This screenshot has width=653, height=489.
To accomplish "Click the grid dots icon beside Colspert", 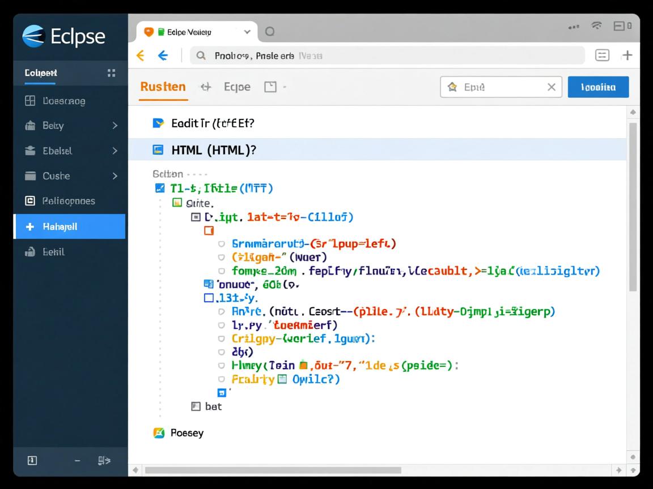I will (x=111, y=73).
